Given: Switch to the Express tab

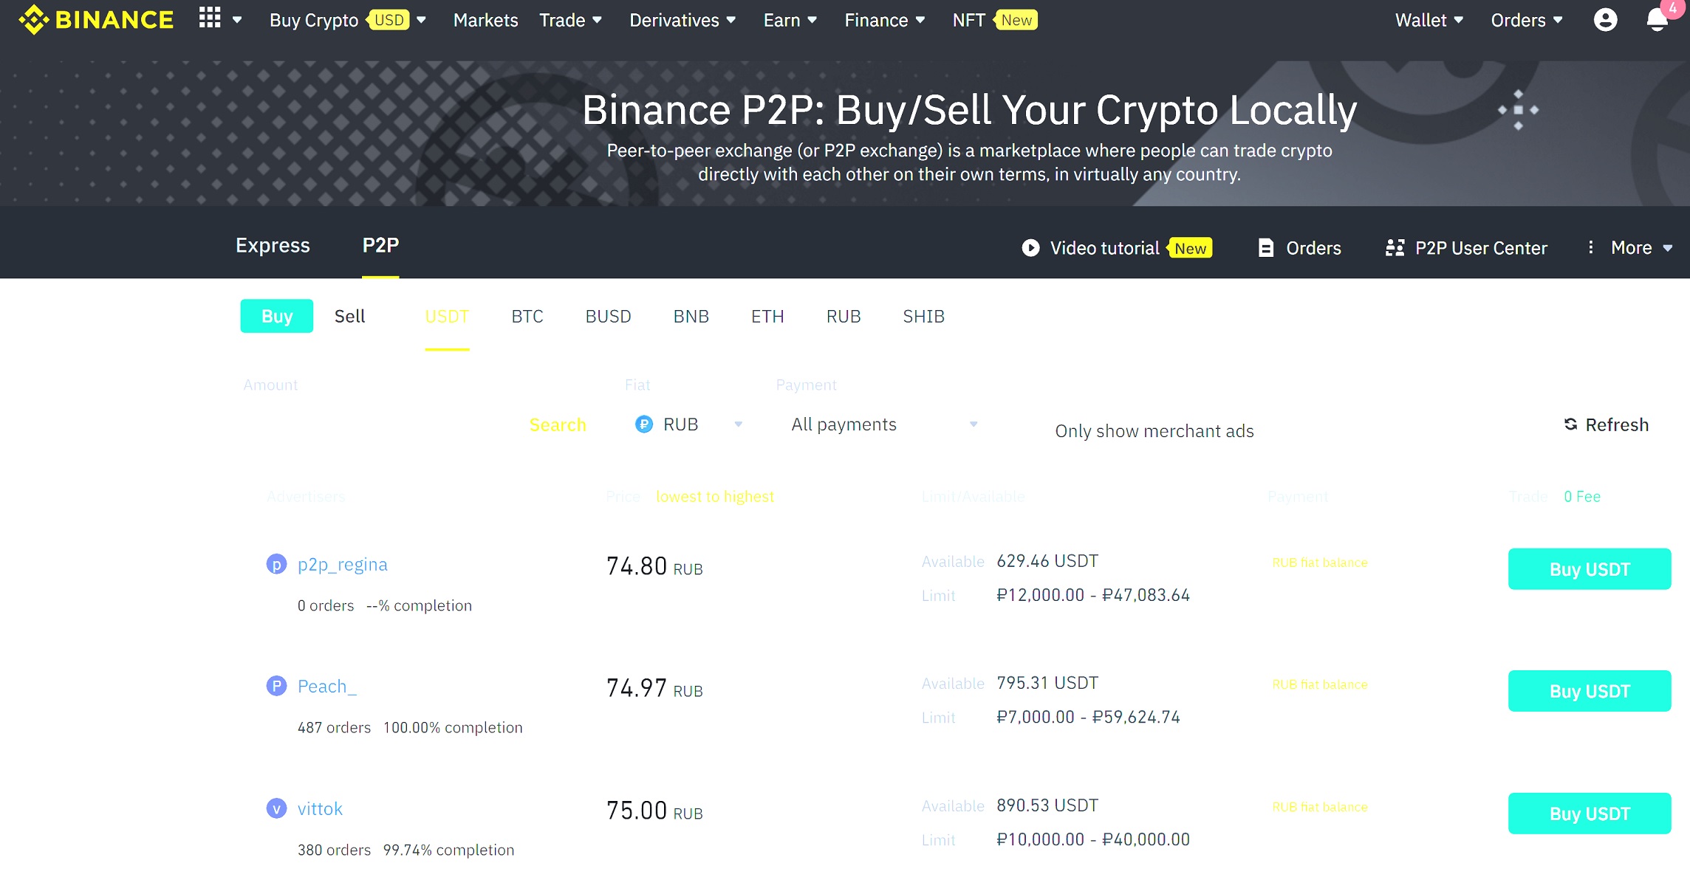Looking at the screenshot, I should click(273, 245).
